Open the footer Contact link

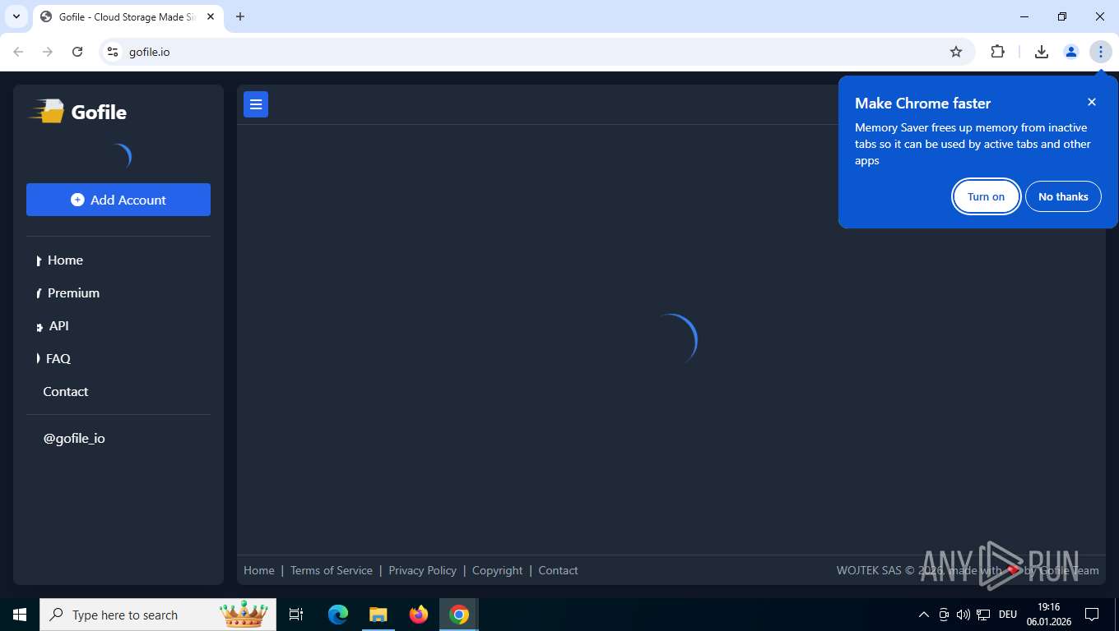(558, 570)
